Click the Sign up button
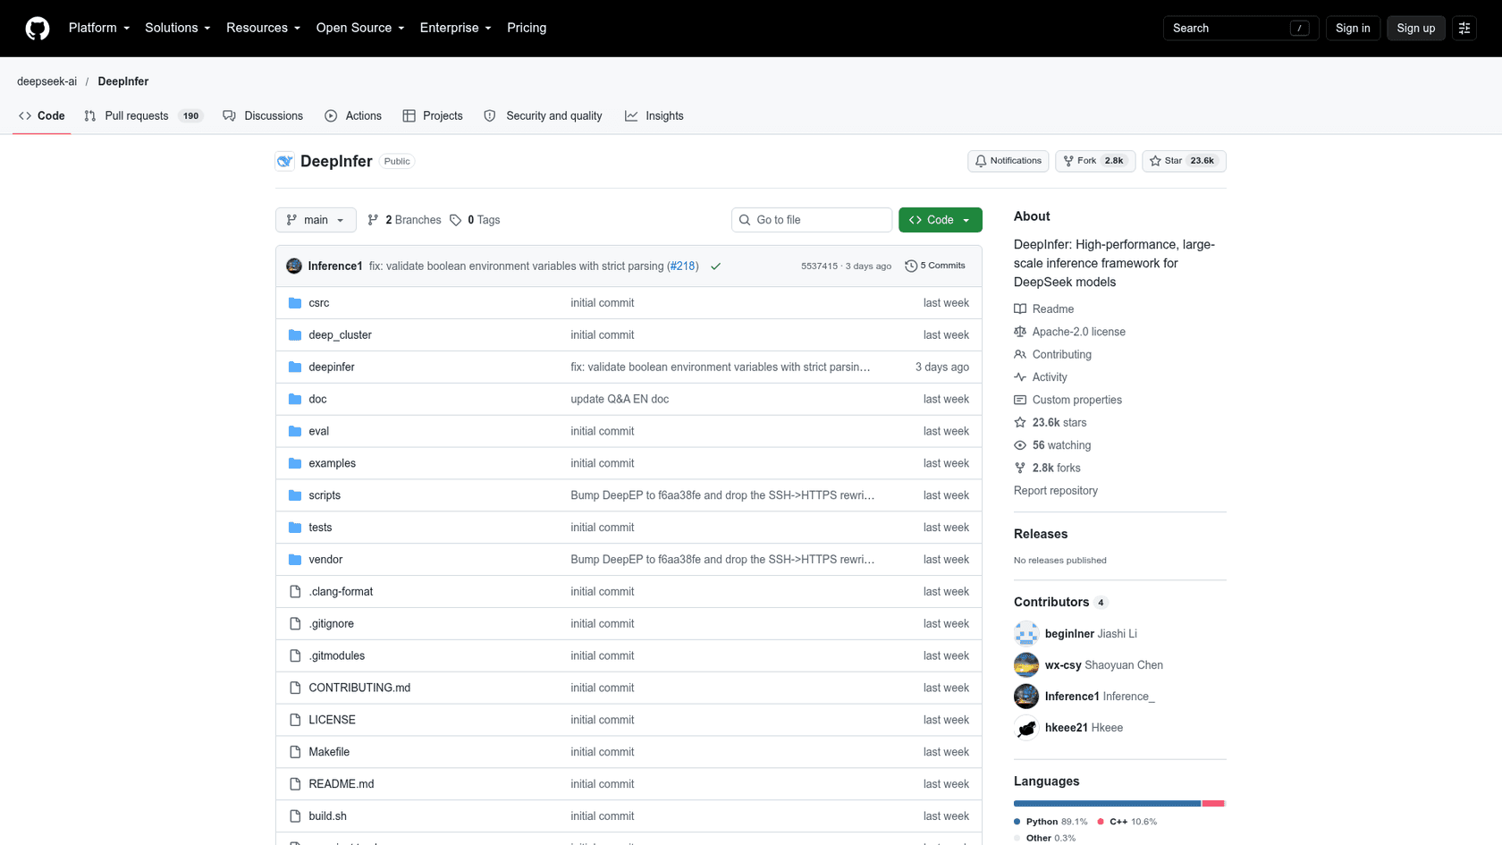This screenshot has width=1502, height=845. click(x=1416, y=29)
